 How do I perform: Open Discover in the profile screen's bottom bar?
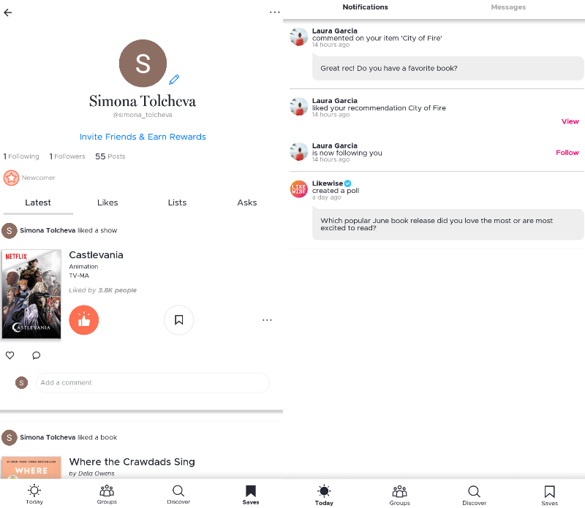[178, 494]
